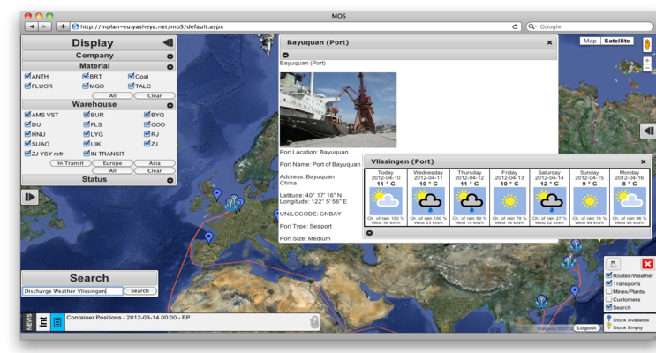Click the paperclip attachment icon
Screen dimensions: 656x353
click(x=313, y=322)
